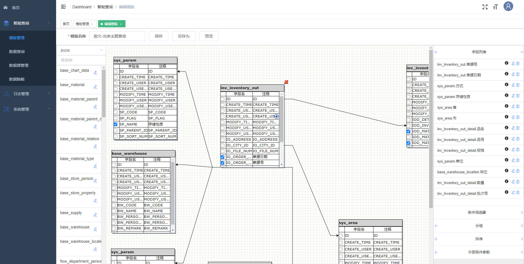Open the Dashboard breadcrumb link
Image resolution: width=524 pixels, height=264 pixels.
pos(82,7)
